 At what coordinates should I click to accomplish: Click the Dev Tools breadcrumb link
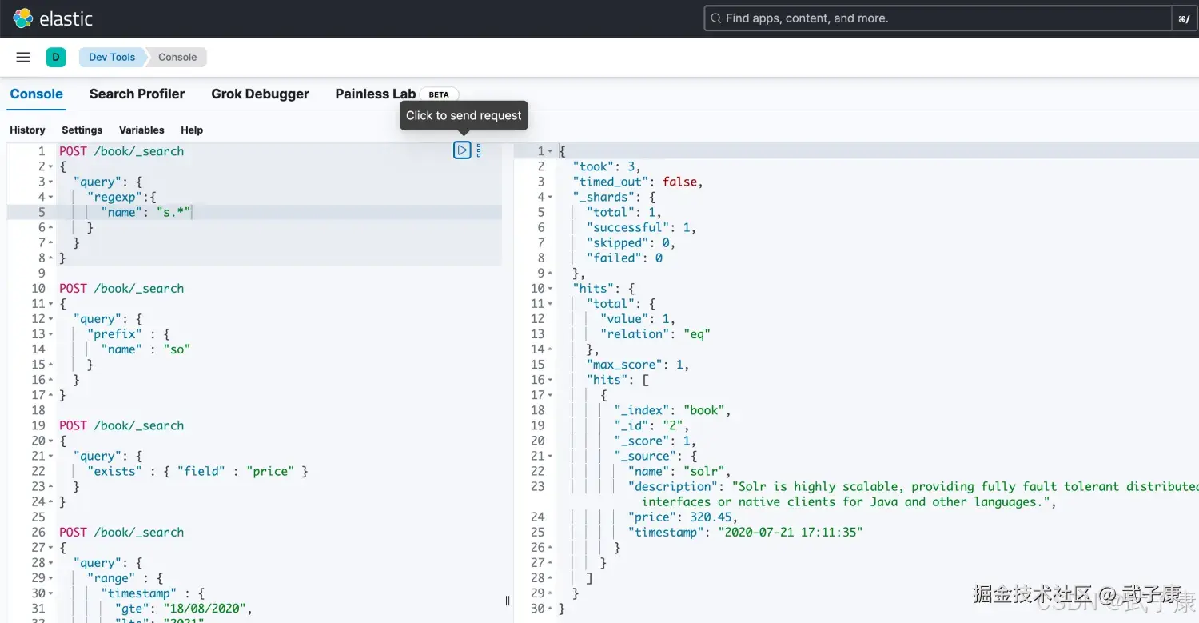pyautogui.click(x=112, y=57)
